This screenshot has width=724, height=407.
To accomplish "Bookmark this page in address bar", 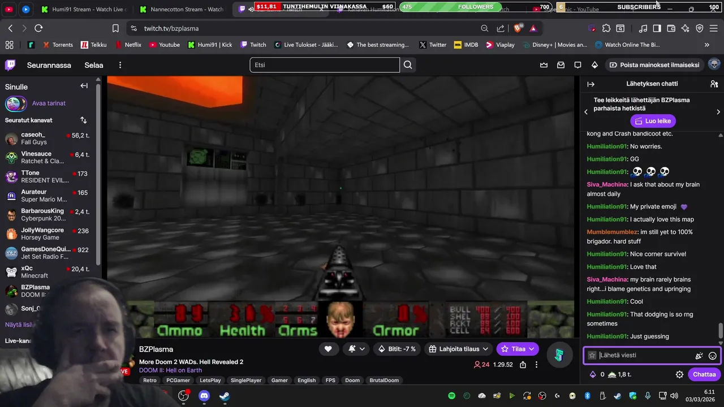I will (x=115, y=28).
